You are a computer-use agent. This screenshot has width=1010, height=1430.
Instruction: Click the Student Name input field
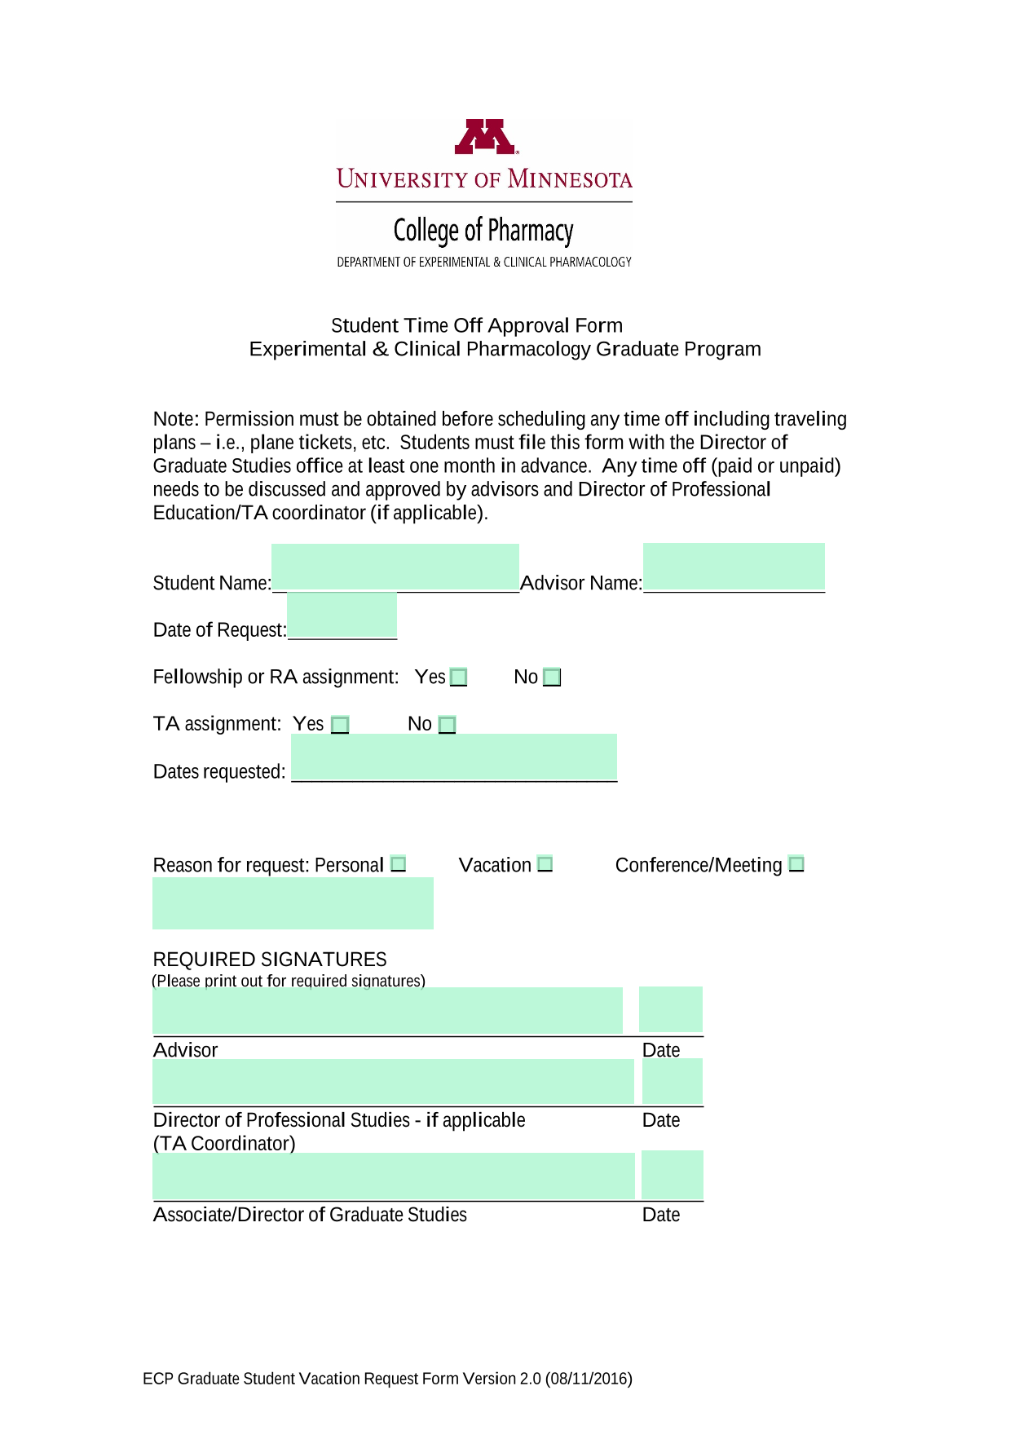click(x=395, y=567)
